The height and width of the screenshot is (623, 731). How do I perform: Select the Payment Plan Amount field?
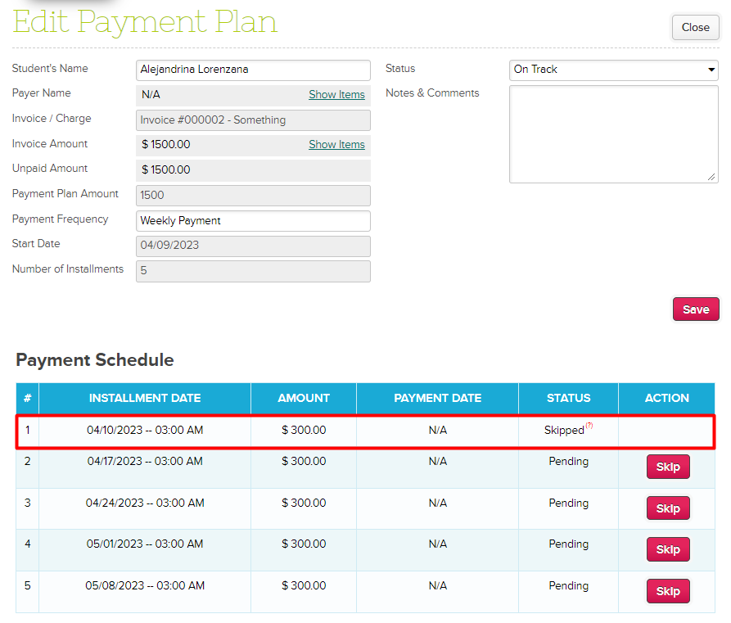tap(253, 196)
